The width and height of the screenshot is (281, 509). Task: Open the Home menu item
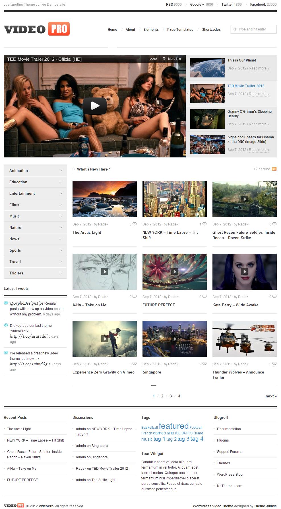point(112,30)
